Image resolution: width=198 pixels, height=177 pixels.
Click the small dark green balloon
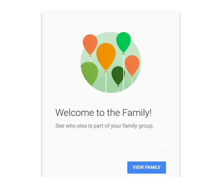(118, 76)
